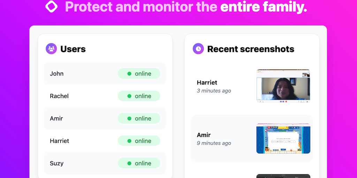The width and height of the screenshot is (357, 178).
Task: Select Rachel in the Users list
Action: 59,96
